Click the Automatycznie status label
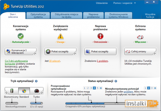This screenshot has width=161, height=111. click(21, 42)
